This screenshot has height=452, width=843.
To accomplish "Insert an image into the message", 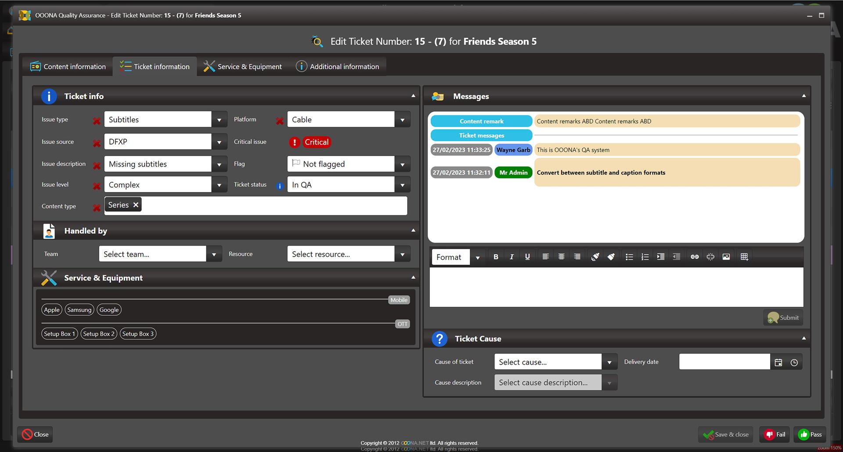I will tap(726, 256).
